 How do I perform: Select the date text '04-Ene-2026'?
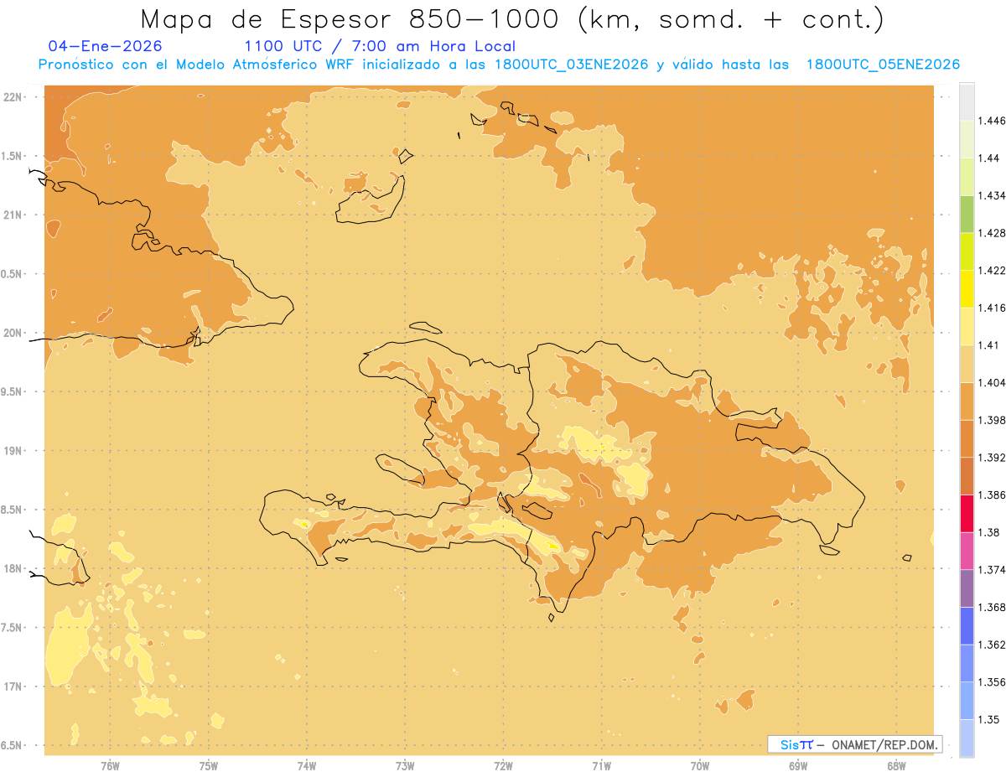point(106,47)
